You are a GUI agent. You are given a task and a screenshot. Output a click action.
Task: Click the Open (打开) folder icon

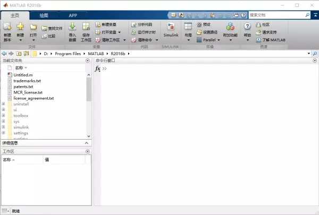click(33, 27)
